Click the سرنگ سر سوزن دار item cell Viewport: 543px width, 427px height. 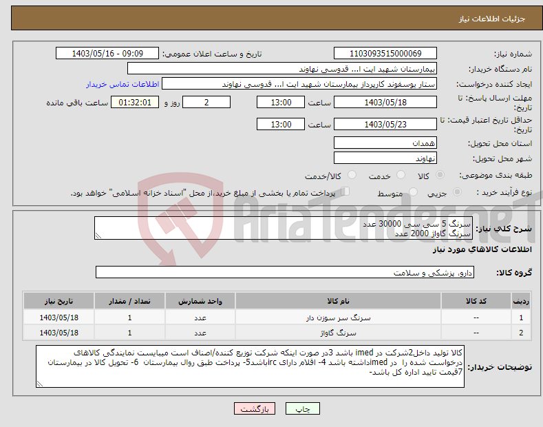click(338, 317)
